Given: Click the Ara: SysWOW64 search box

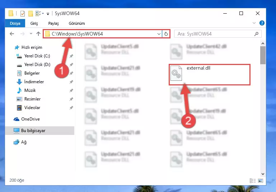Looking at the screenshot, I should click(218, 34).
